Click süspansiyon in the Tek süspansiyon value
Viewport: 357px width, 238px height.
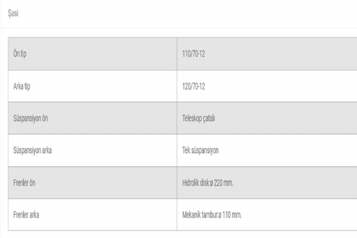pos(206,151)
